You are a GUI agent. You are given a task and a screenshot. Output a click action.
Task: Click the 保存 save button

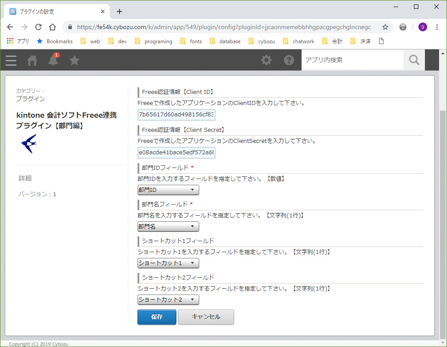157,317
